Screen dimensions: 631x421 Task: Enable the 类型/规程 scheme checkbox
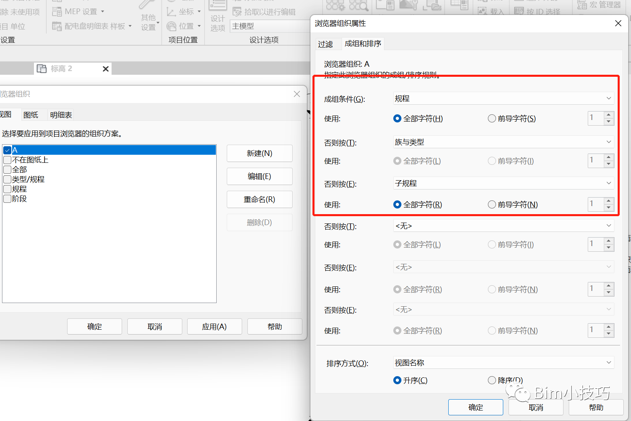[7, 179]
